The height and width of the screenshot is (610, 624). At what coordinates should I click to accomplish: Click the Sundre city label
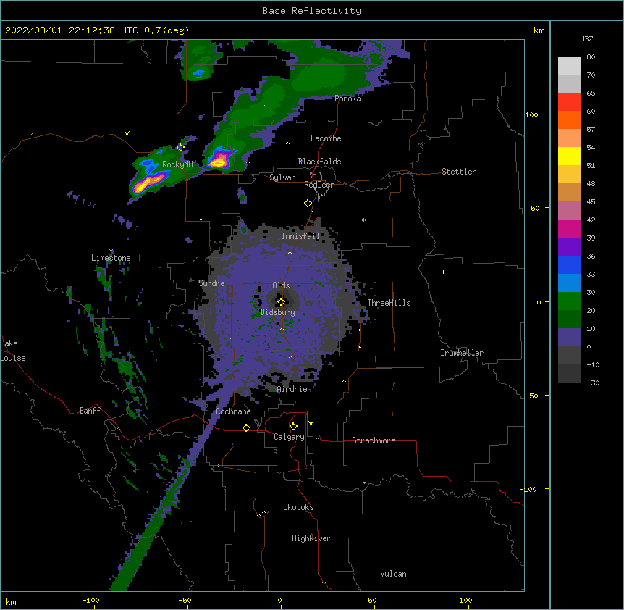click(211, 283)
